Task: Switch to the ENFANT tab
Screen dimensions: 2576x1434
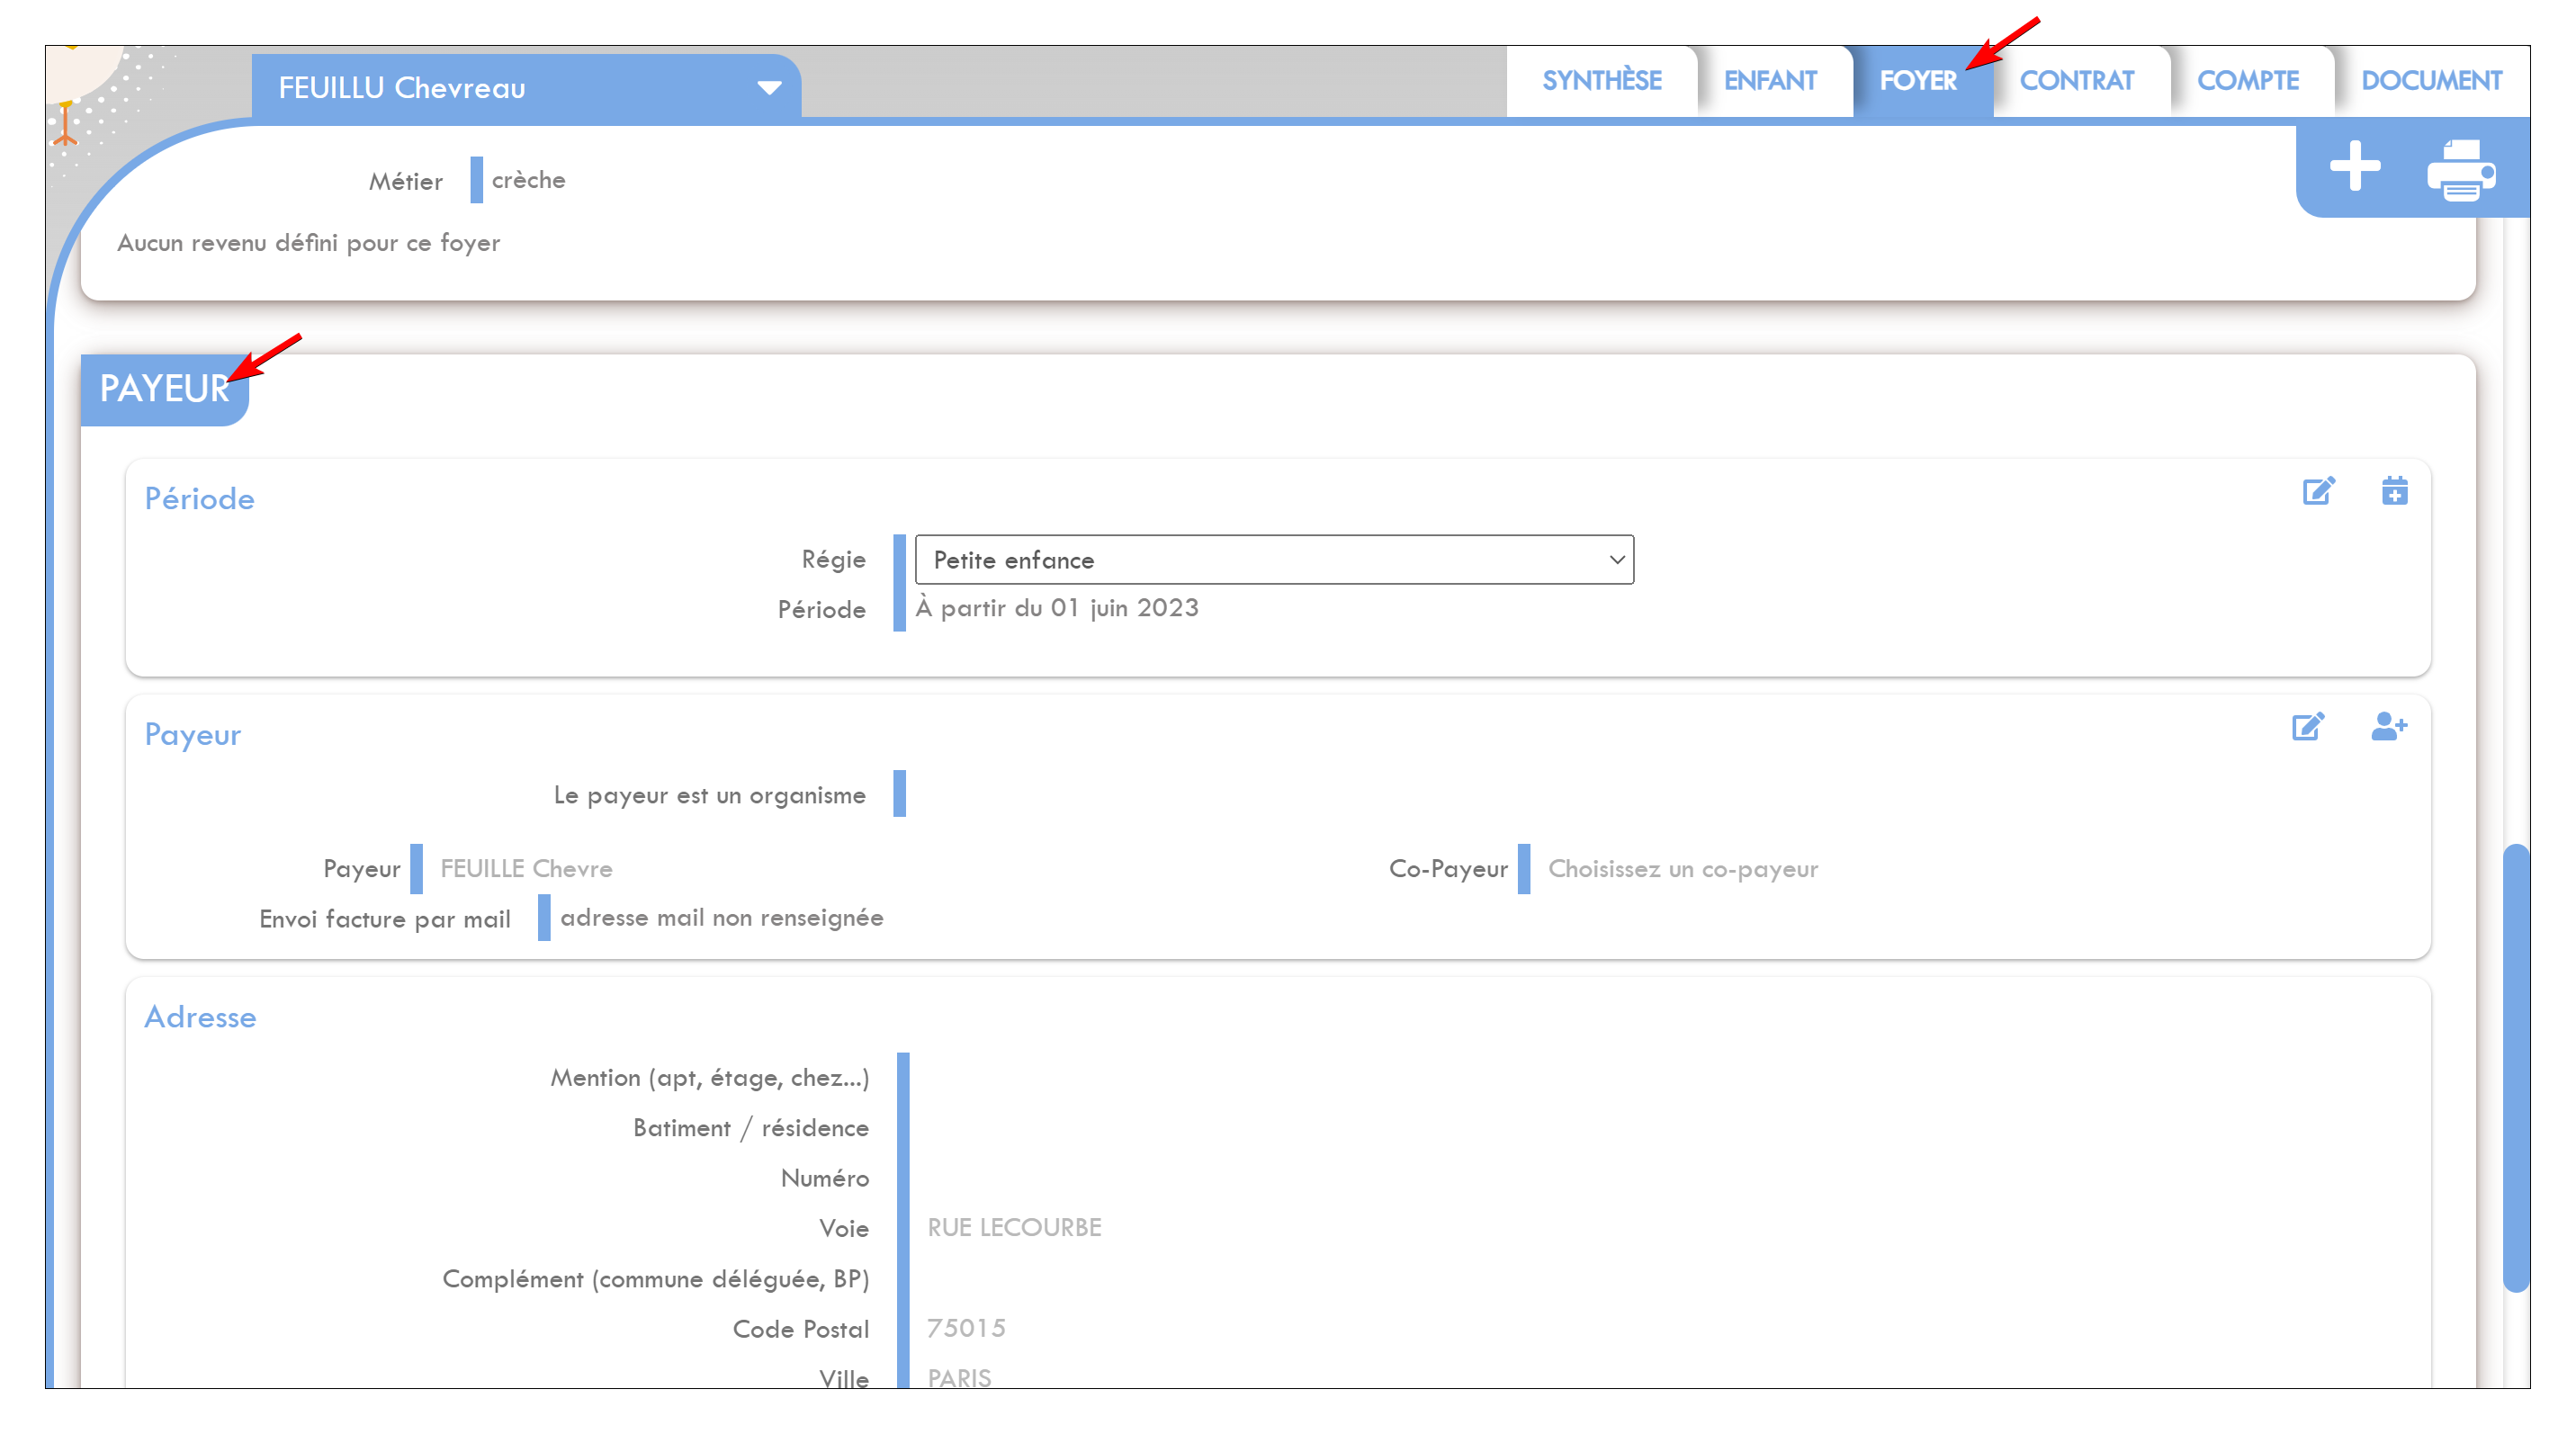Action: pyautogui.click(x=1769, y=81)
